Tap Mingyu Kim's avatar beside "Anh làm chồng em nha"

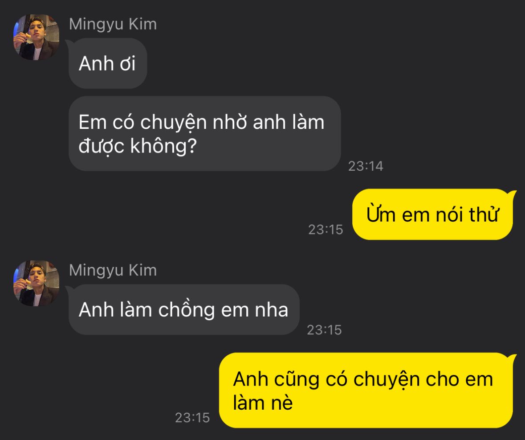(36, 283)
